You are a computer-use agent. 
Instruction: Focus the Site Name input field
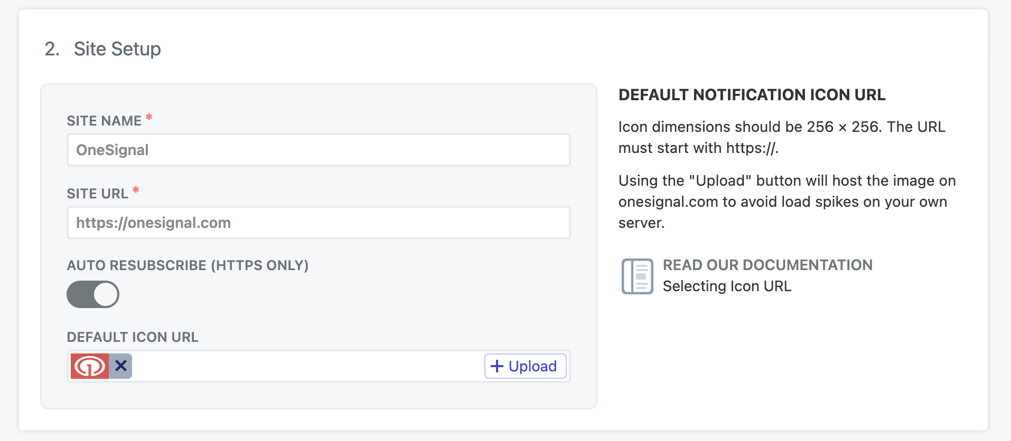click(319, 150)
